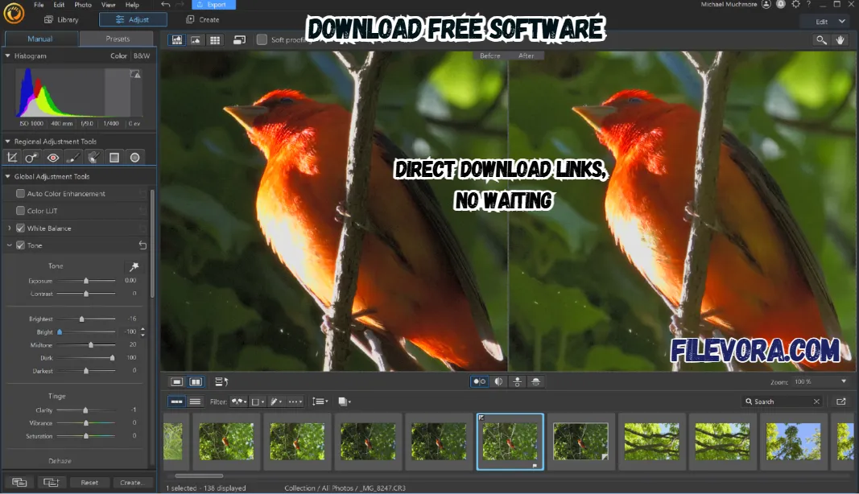Select the adjustment Brush tool

72,158
